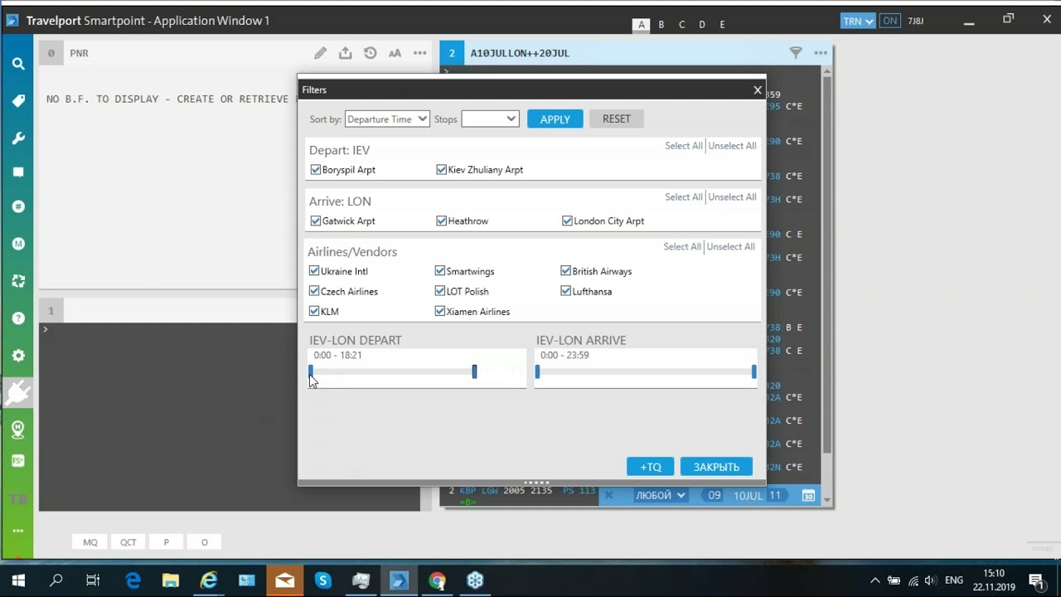Open availability panel three-dots menu

[x=821, y=53]
